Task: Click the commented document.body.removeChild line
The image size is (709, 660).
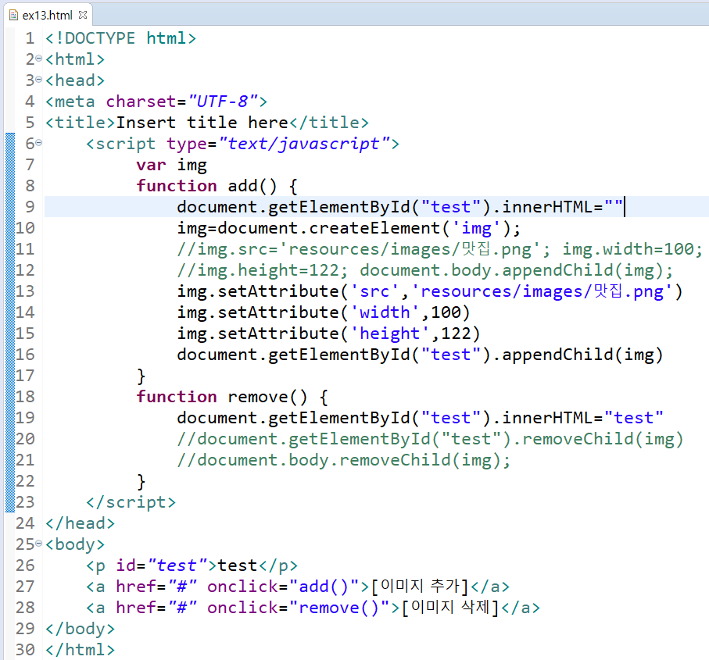Action: [344, 460]
